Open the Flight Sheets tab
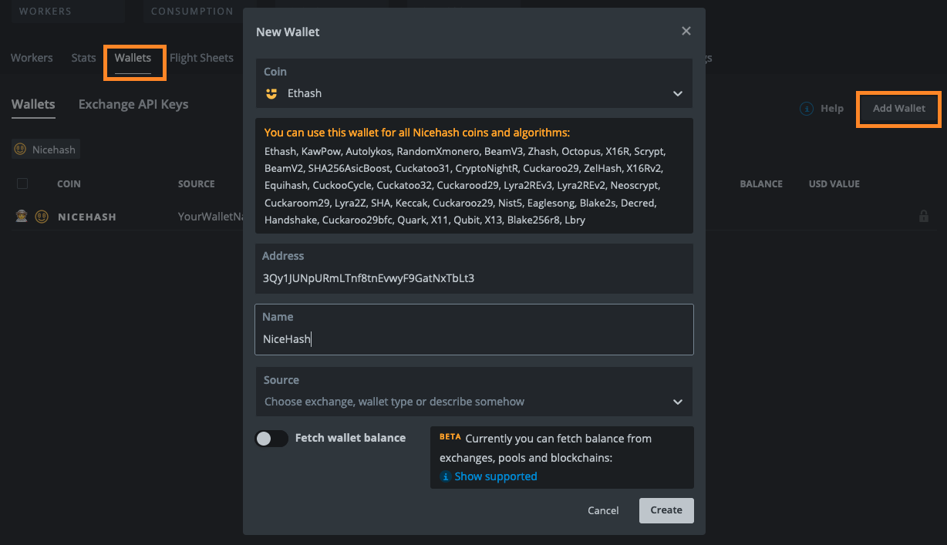The height and width of the screenshot is (545, 947). [201, 57]
